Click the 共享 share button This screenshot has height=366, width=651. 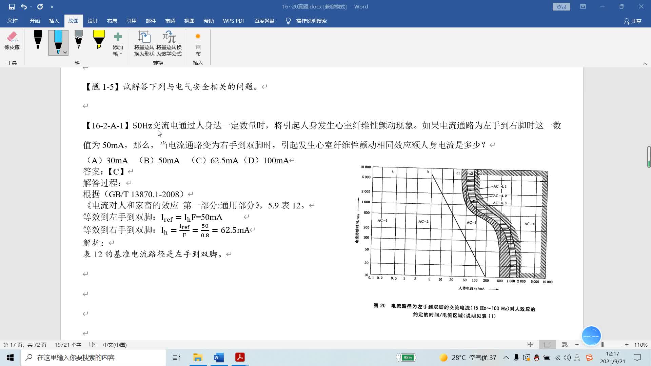(633, 21)
